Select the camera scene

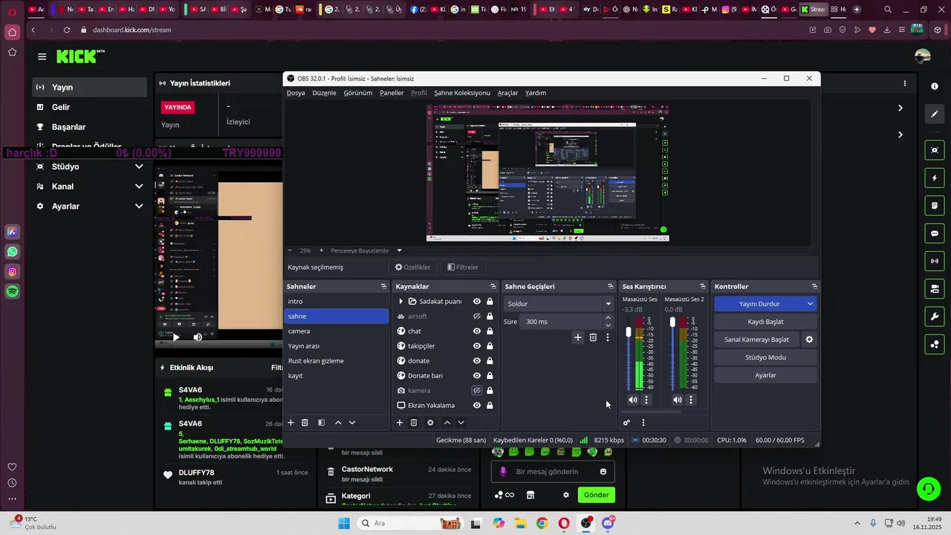tap(337, 331)
